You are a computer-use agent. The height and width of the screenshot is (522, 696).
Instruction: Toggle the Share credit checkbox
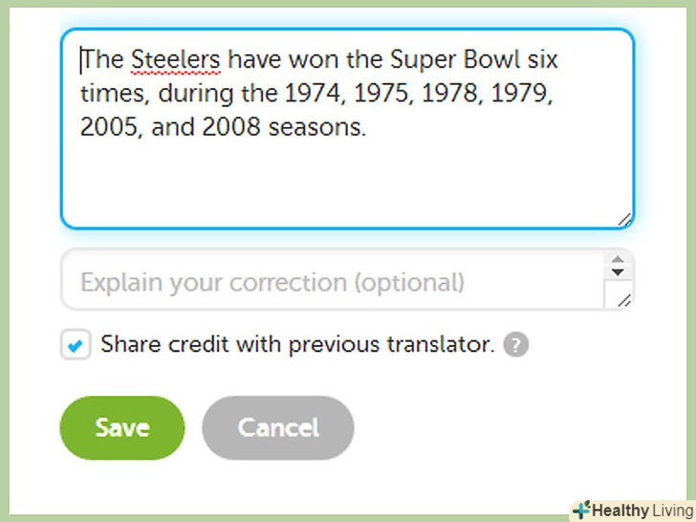(x=76, y=345)
